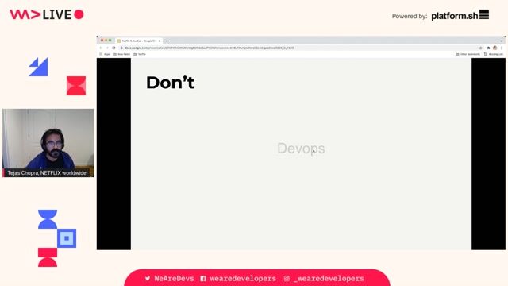This screenshot has height=286, width=508.
Task: Expand the Other Bookmarks folder
Action: point(468,54)
